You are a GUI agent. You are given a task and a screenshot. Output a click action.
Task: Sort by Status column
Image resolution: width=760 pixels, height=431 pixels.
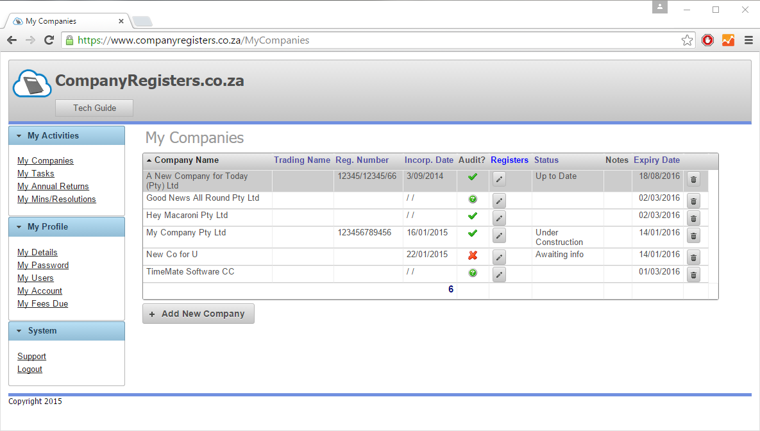point(546,160)
